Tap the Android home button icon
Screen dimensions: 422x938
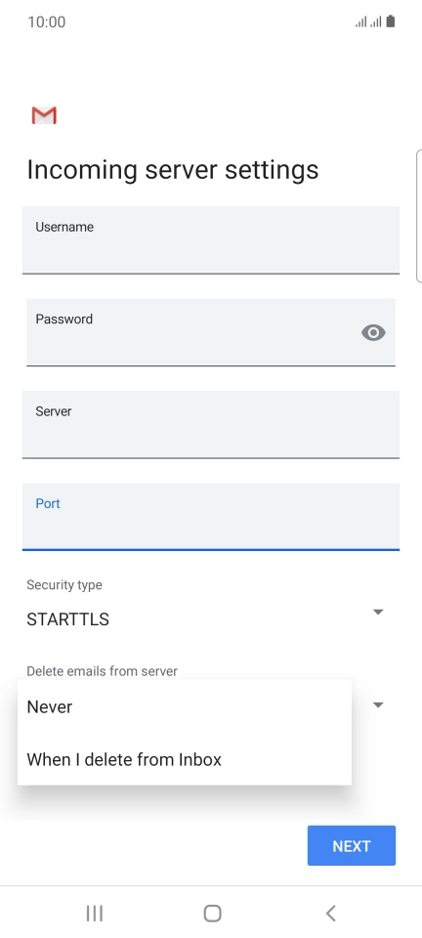click(x=212, y=913)
